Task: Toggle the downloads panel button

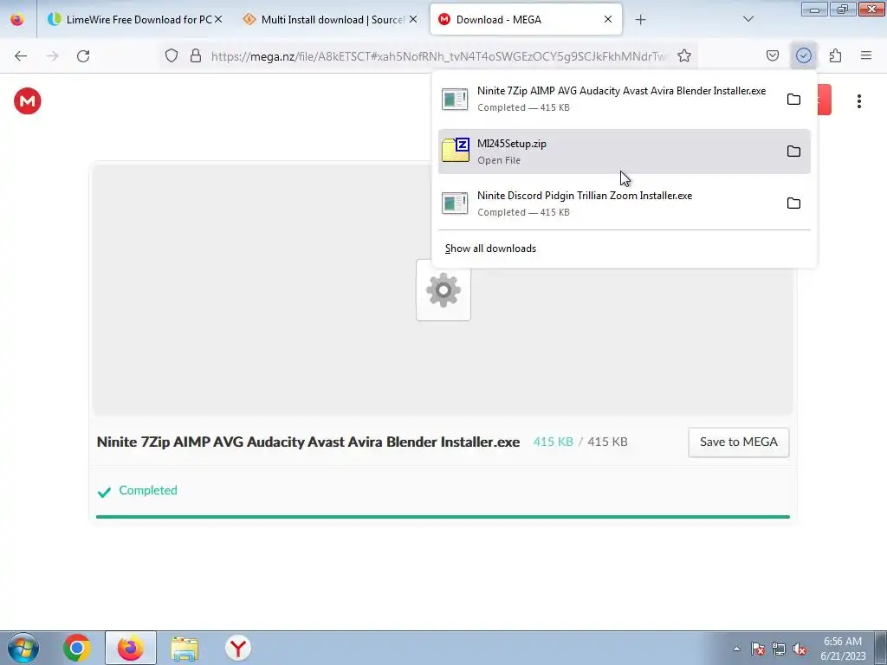Action: click(804, 55)
